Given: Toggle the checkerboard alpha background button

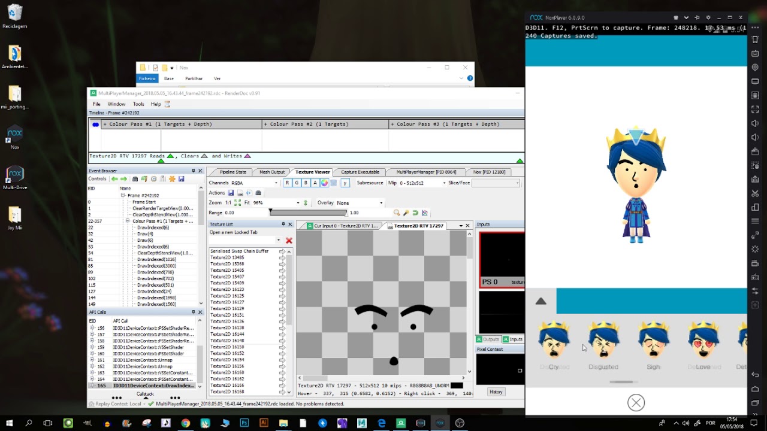Looking at the screenshot, I should point(334,183).
